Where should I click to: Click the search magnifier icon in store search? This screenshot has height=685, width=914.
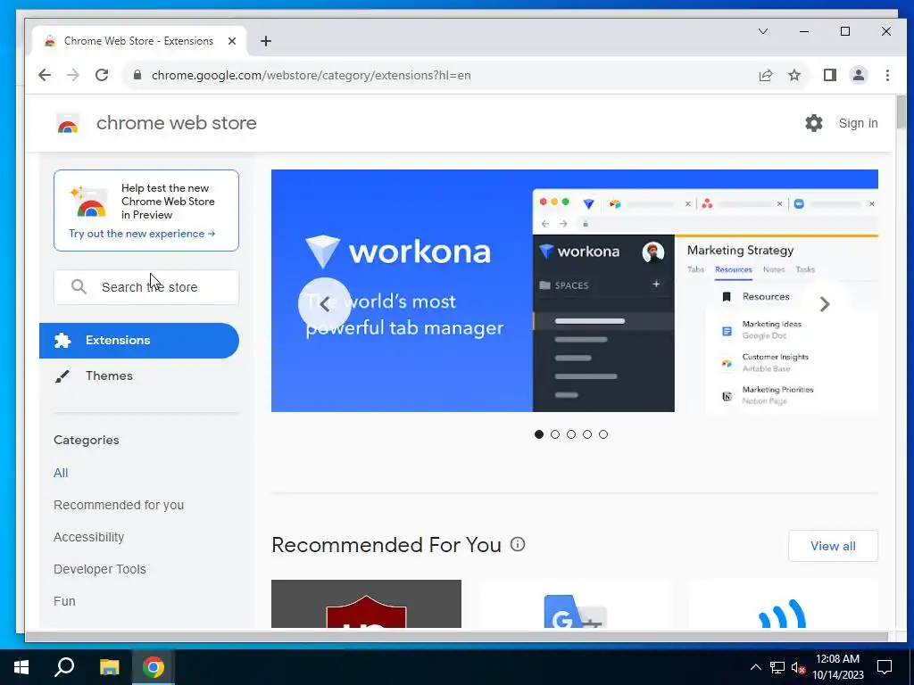[79, 286]
